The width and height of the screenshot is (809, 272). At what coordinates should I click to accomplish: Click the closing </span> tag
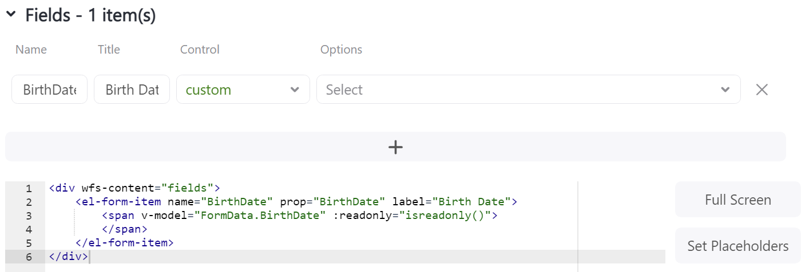(x=125, y=229)
